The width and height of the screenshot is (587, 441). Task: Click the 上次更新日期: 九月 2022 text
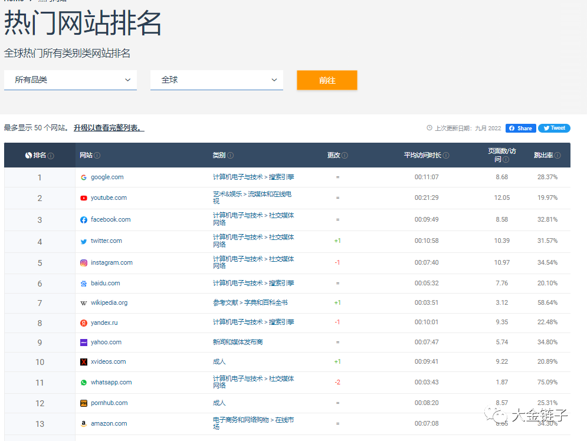click(468, 129)
